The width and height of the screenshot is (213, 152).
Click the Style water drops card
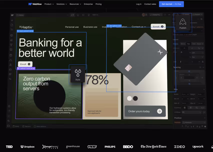[x=78, y=74]
